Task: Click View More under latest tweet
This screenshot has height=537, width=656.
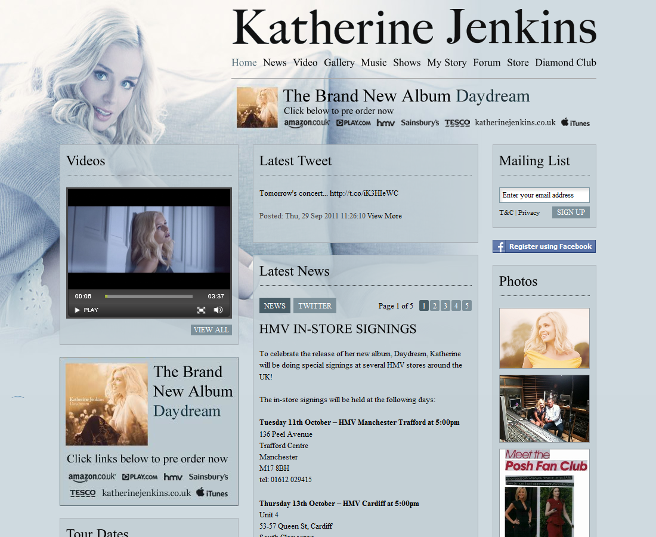Action: click(x=385, y=216)
